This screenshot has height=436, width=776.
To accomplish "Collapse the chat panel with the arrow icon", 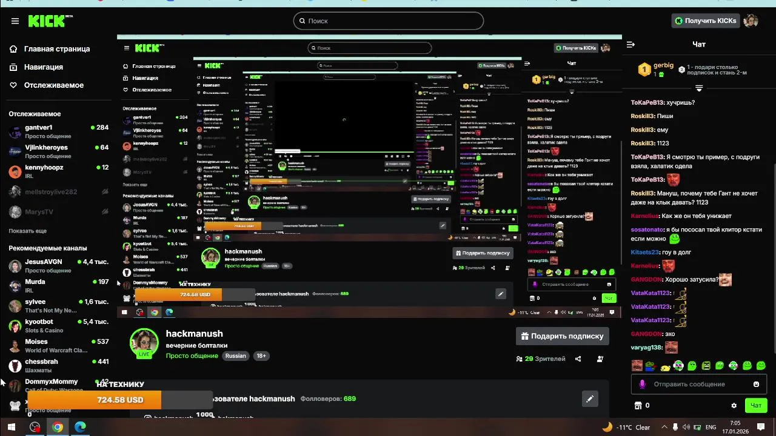I will [630, 44].
